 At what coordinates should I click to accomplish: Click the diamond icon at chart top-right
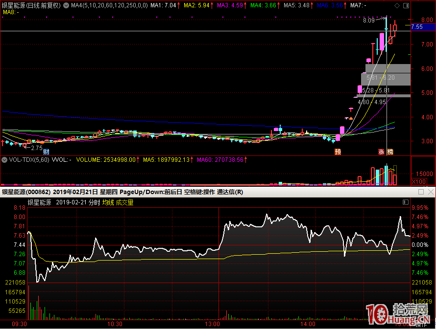tap(397, 6)
